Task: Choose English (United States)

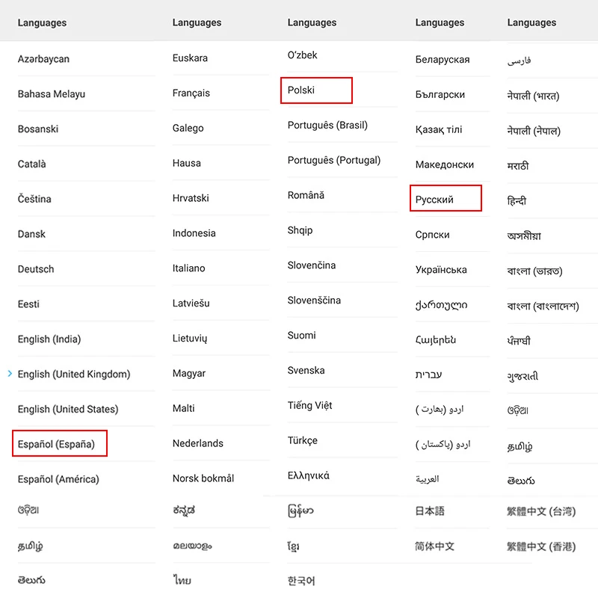Action: tap(68, 409)
